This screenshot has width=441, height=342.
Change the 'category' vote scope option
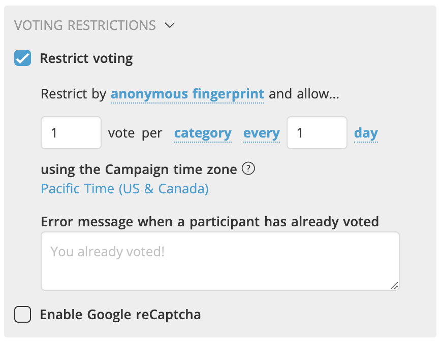(203, 133)
